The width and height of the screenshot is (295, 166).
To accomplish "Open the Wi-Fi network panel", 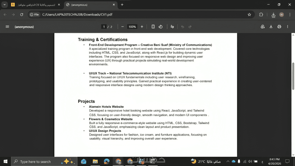I will tap(245, 162).
